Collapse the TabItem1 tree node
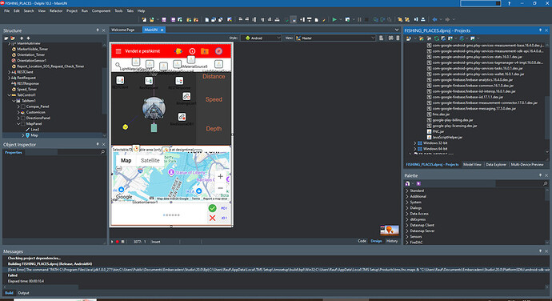This screenshot has height=301, width=552. 14,101
